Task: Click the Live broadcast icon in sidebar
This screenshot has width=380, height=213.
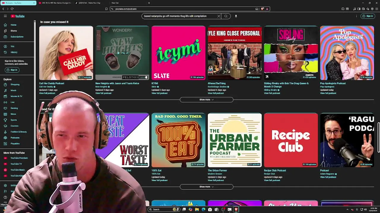Action: [5, 102]
